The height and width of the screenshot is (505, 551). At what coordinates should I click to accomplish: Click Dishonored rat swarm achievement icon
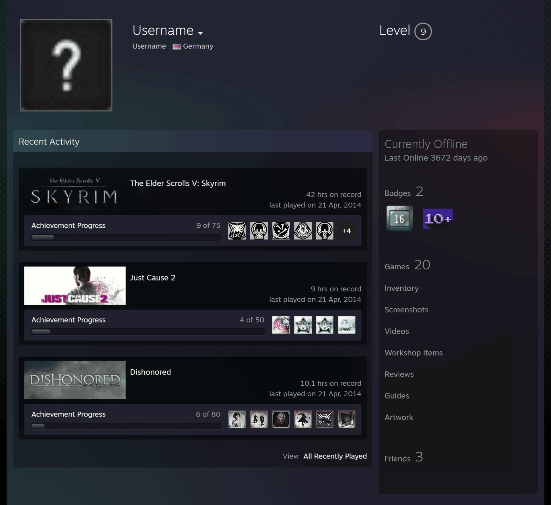click(325, 419)
